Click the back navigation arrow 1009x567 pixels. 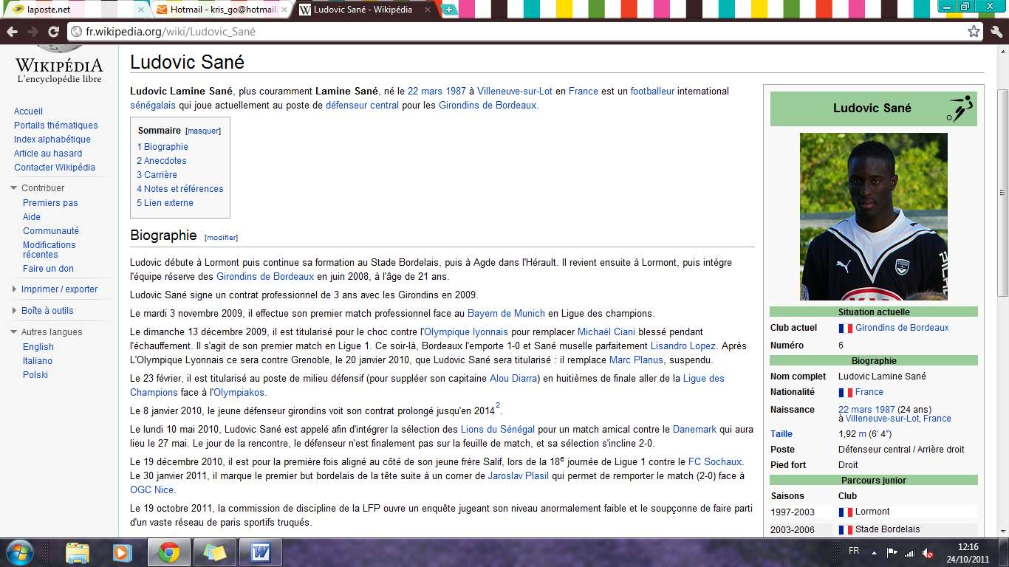(10, 32)
